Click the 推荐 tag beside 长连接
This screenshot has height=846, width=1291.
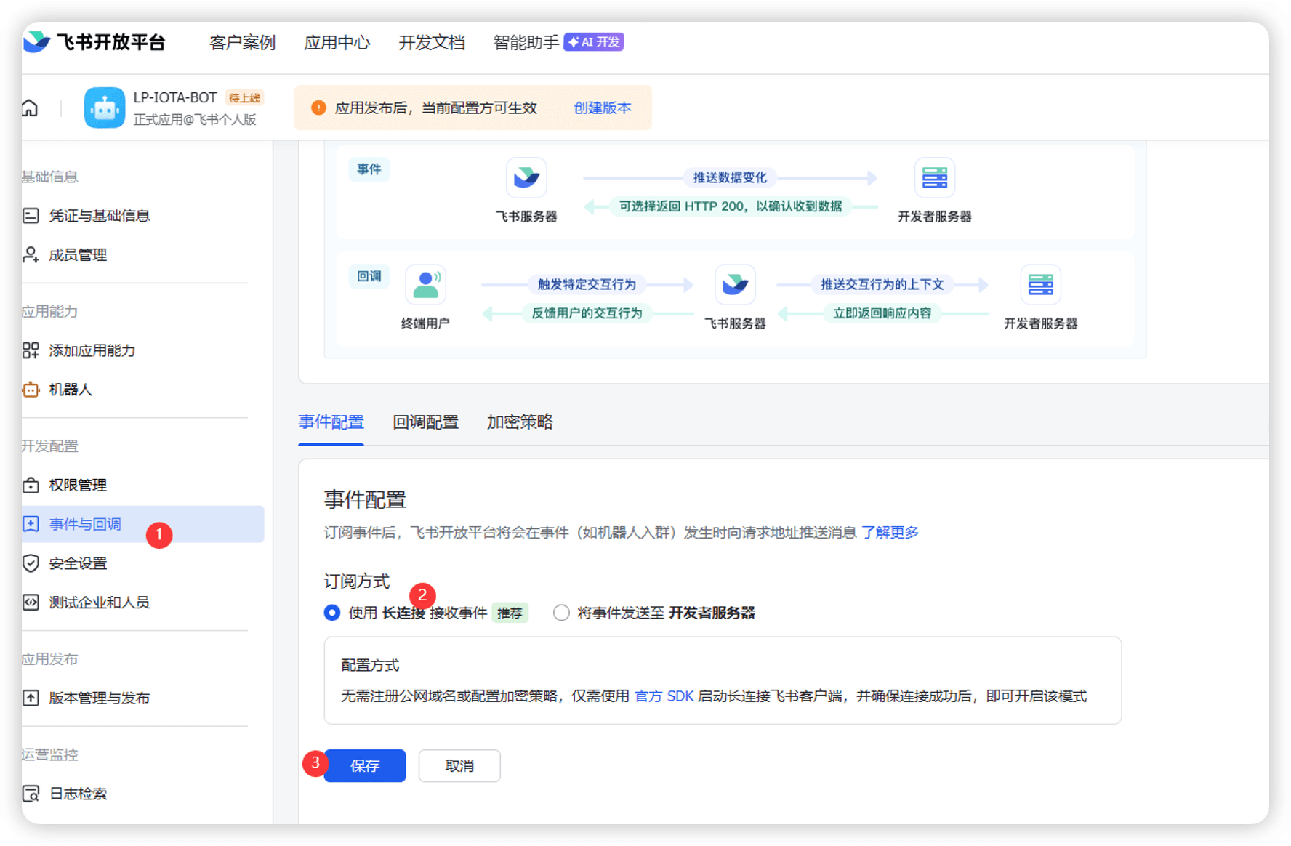510,613
